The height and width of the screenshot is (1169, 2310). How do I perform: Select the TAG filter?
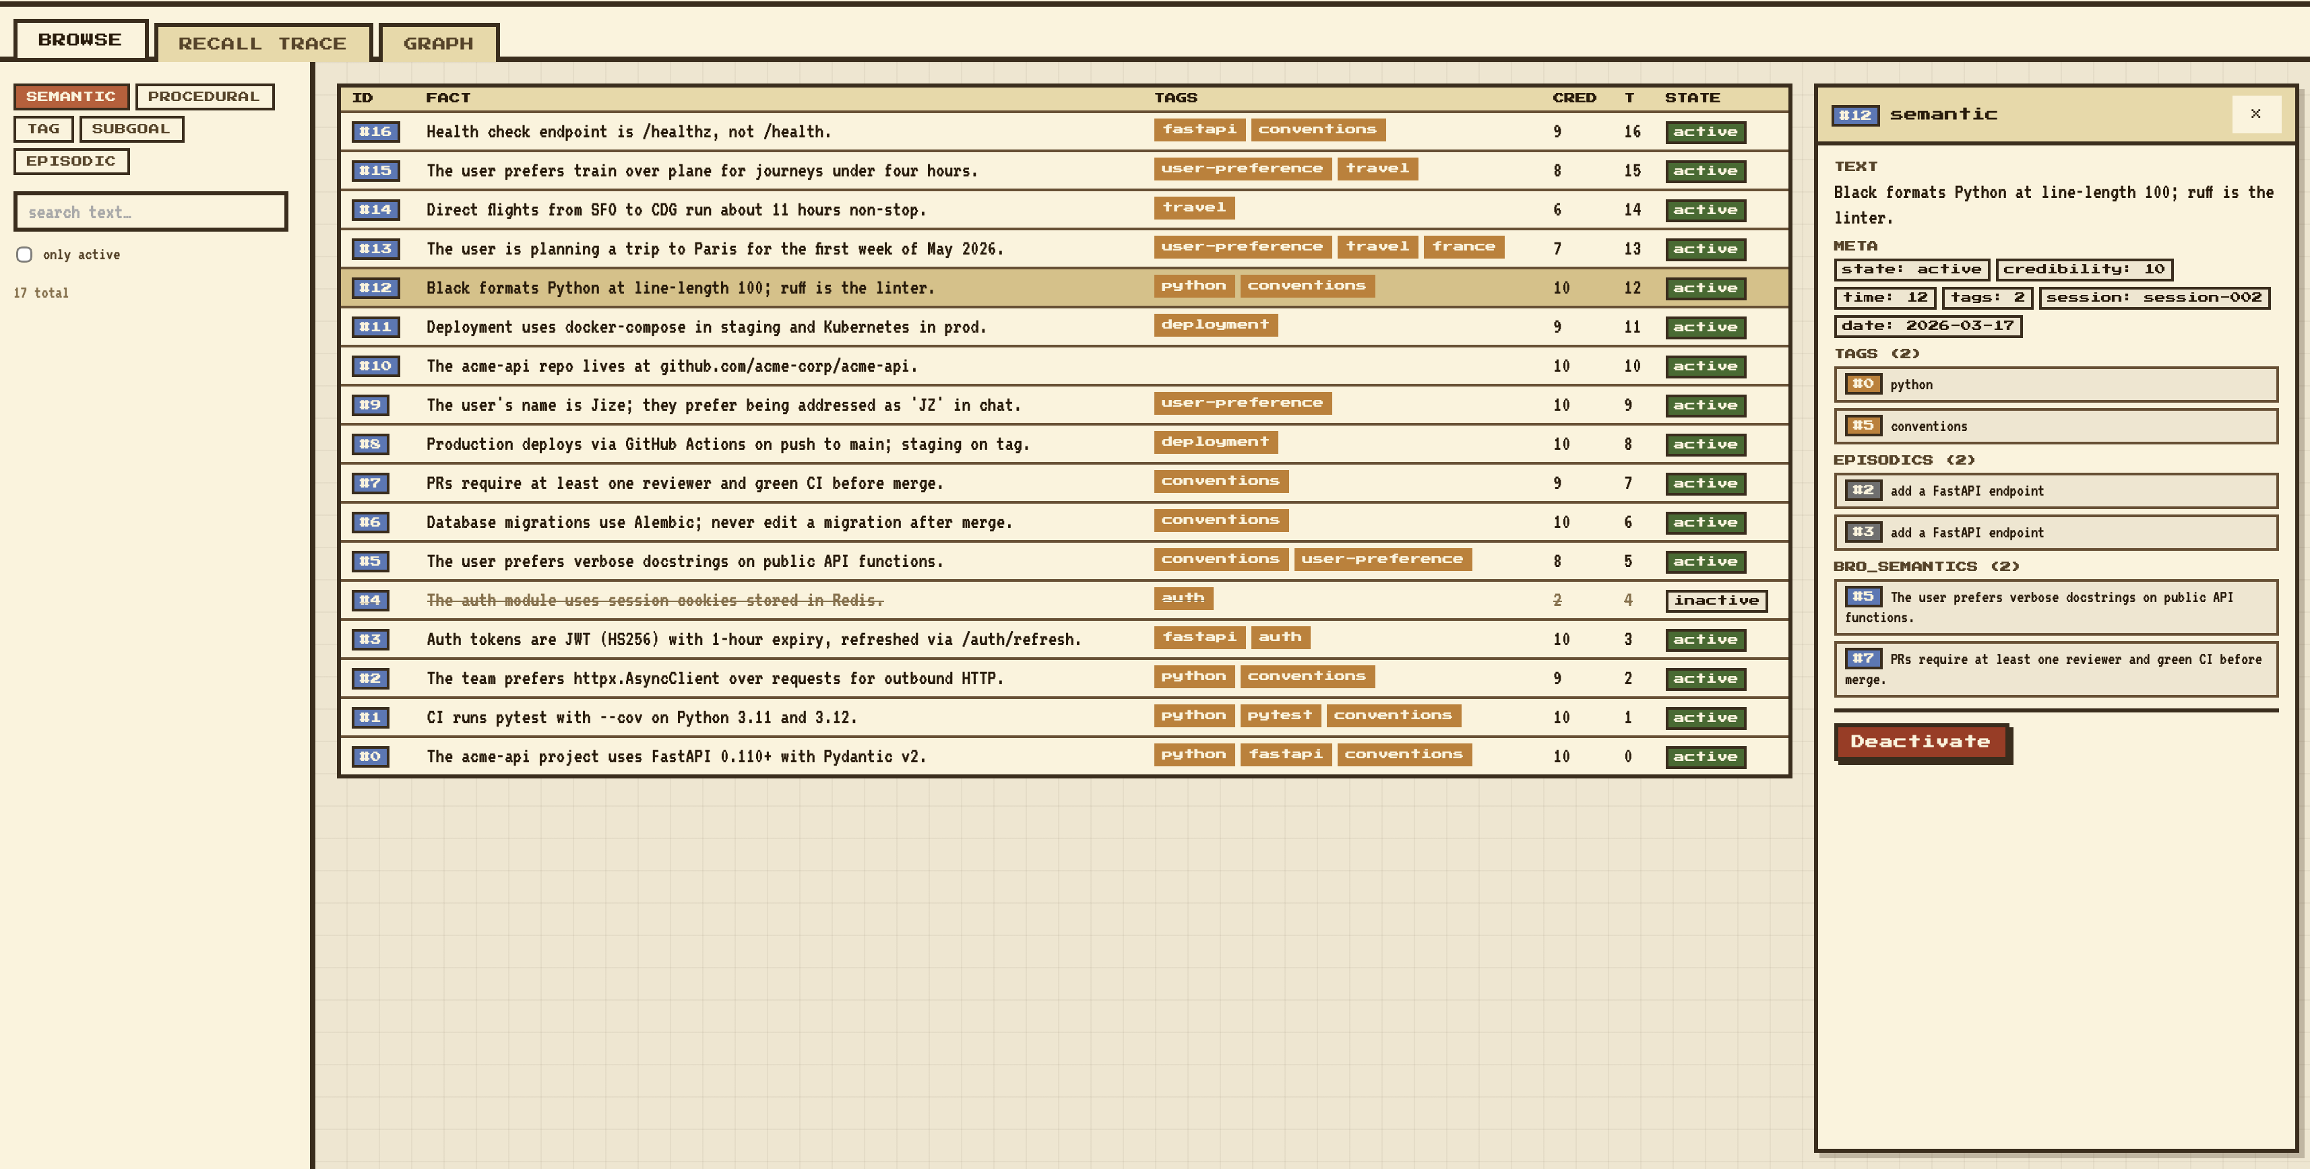(x=43, y=128)
